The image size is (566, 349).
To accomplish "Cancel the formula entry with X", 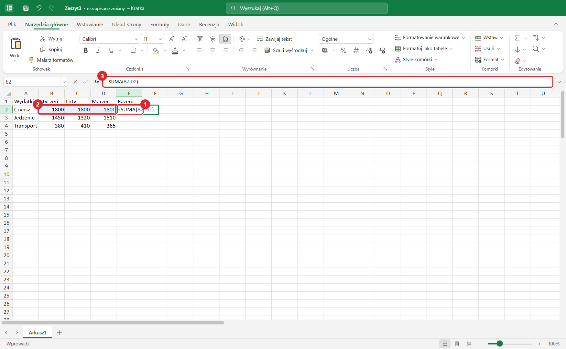I will pyautogui.click(x=75, y=82).
